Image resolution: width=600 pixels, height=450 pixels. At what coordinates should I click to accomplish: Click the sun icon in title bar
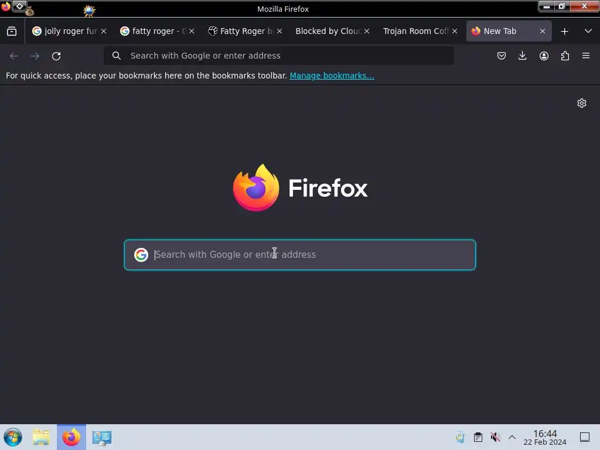coord(89,11)
